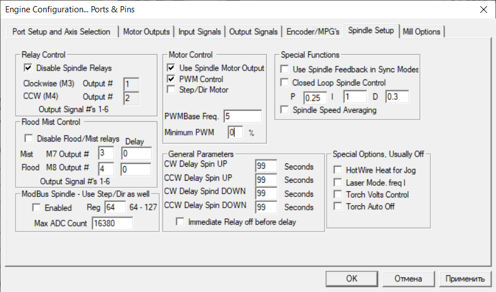Enable ModBus Spindle checkbox
Screen dimensions: 496x292
point(36,208)
